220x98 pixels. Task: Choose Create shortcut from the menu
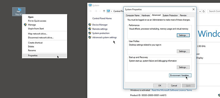(x=45, y=43)
